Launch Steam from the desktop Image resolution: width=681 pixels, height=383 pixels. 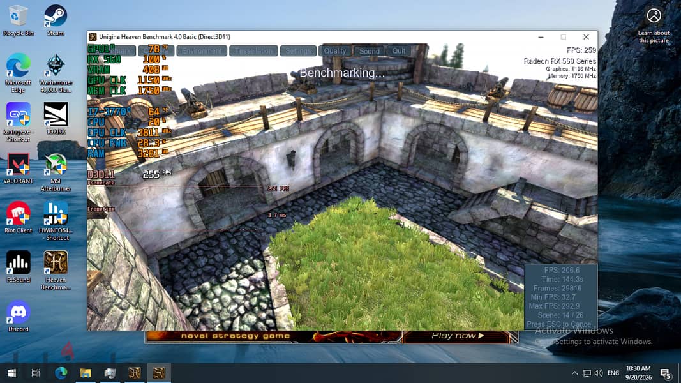click(56, 21)
